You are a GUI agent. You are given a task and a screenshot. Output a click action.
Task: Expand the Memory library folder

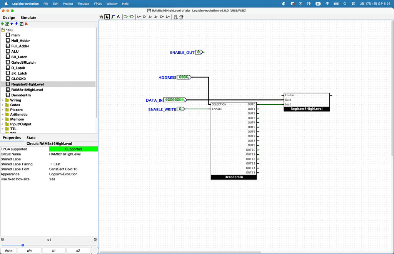(3, 119)
